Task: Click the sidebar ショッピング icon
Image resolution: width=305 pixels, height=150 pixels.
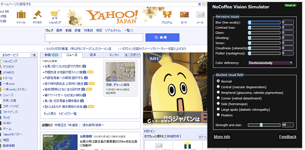Action: pos(0,61)
